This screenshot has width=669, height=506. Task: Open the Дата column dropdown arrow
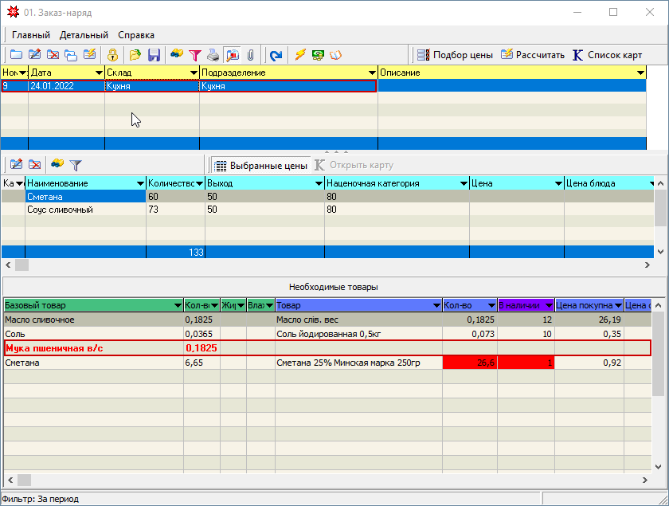tap(98, 73)
